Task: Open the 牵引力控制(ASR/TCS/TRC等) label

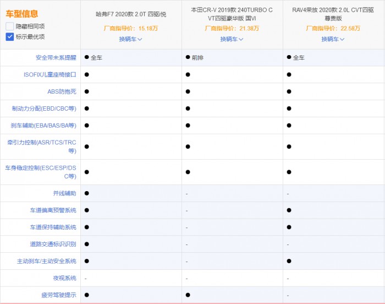Action: pyautogui.click(x=42, y=146)
